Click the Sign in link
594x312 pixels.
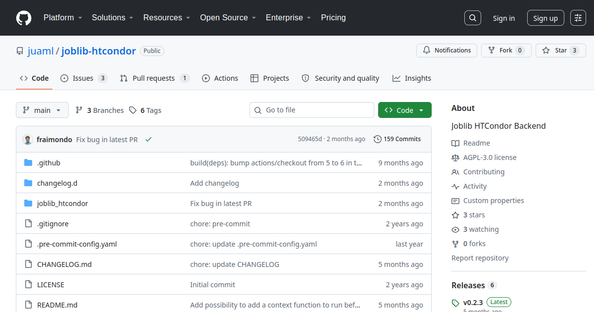coord(503,18)
